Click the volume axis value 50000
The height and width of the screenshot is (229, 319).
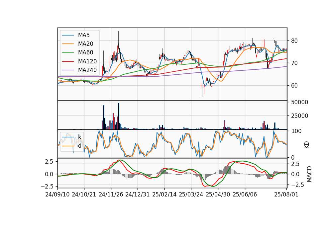[300, 102]
